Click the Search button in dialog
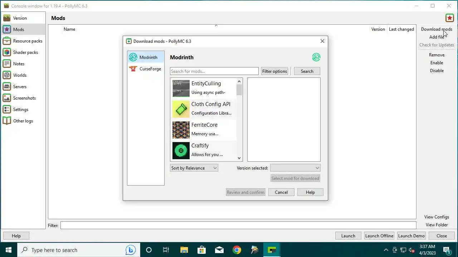The image size is (458, 257). coord(307,71)
